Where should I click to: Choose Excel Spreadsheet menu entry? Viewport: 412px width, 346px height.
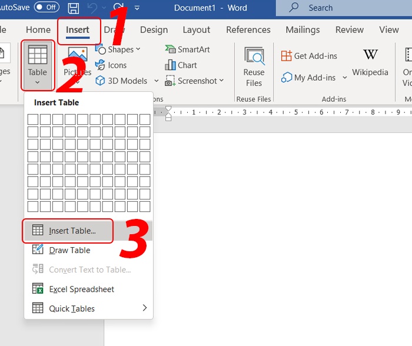click(88, 289)
